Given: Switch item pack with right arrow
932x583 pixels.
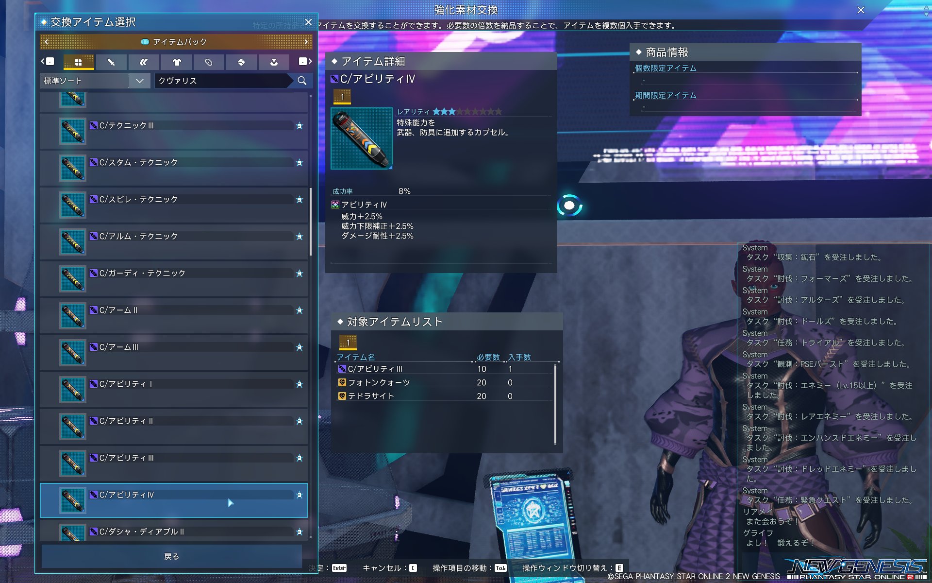Looking at the screenshot, I should (306, 42).
